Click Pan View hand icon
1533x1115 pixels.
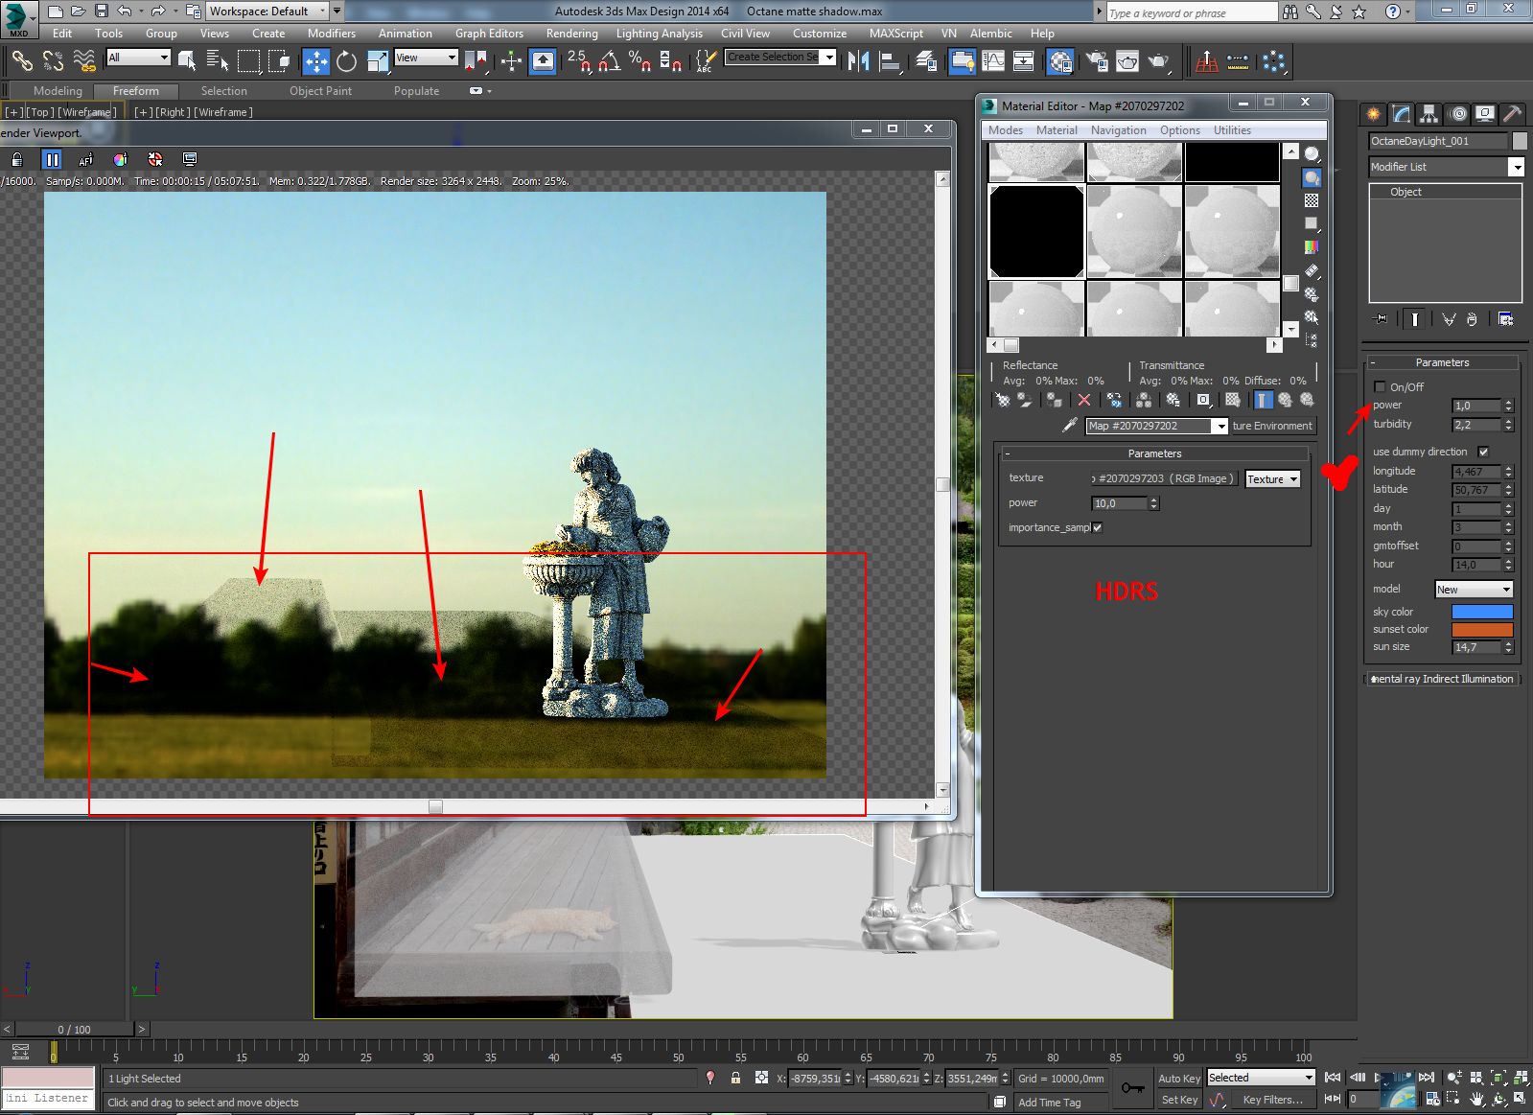[x=1477, y=1099]
